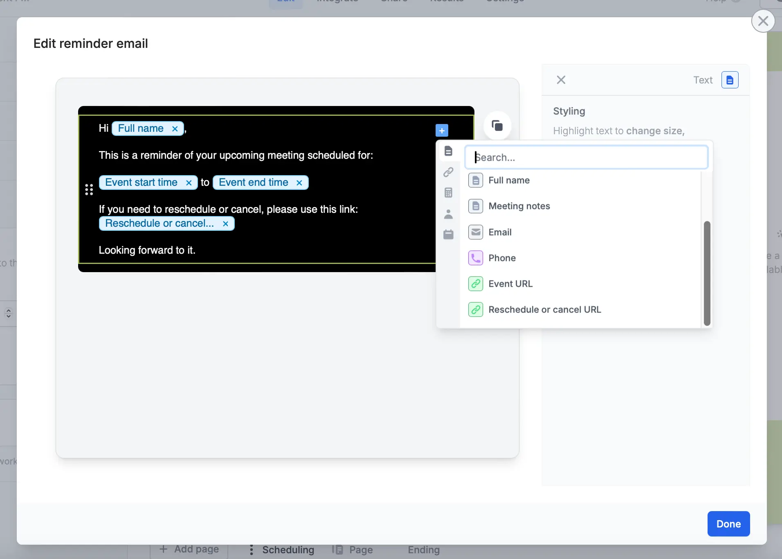Image resolution: width=782 pixels, height=559 pixels.
Task: Click the 'If you need to reschedule' line
Action: click(228, 210)
